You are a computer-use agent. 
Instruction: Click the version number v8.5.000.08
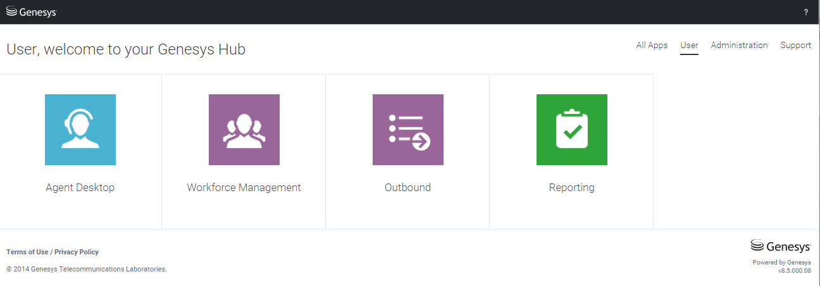coord(794,271)
